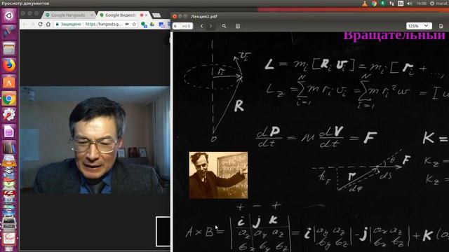Click camera permission icon in address bar
449x252 pixels.
[127, 24]
